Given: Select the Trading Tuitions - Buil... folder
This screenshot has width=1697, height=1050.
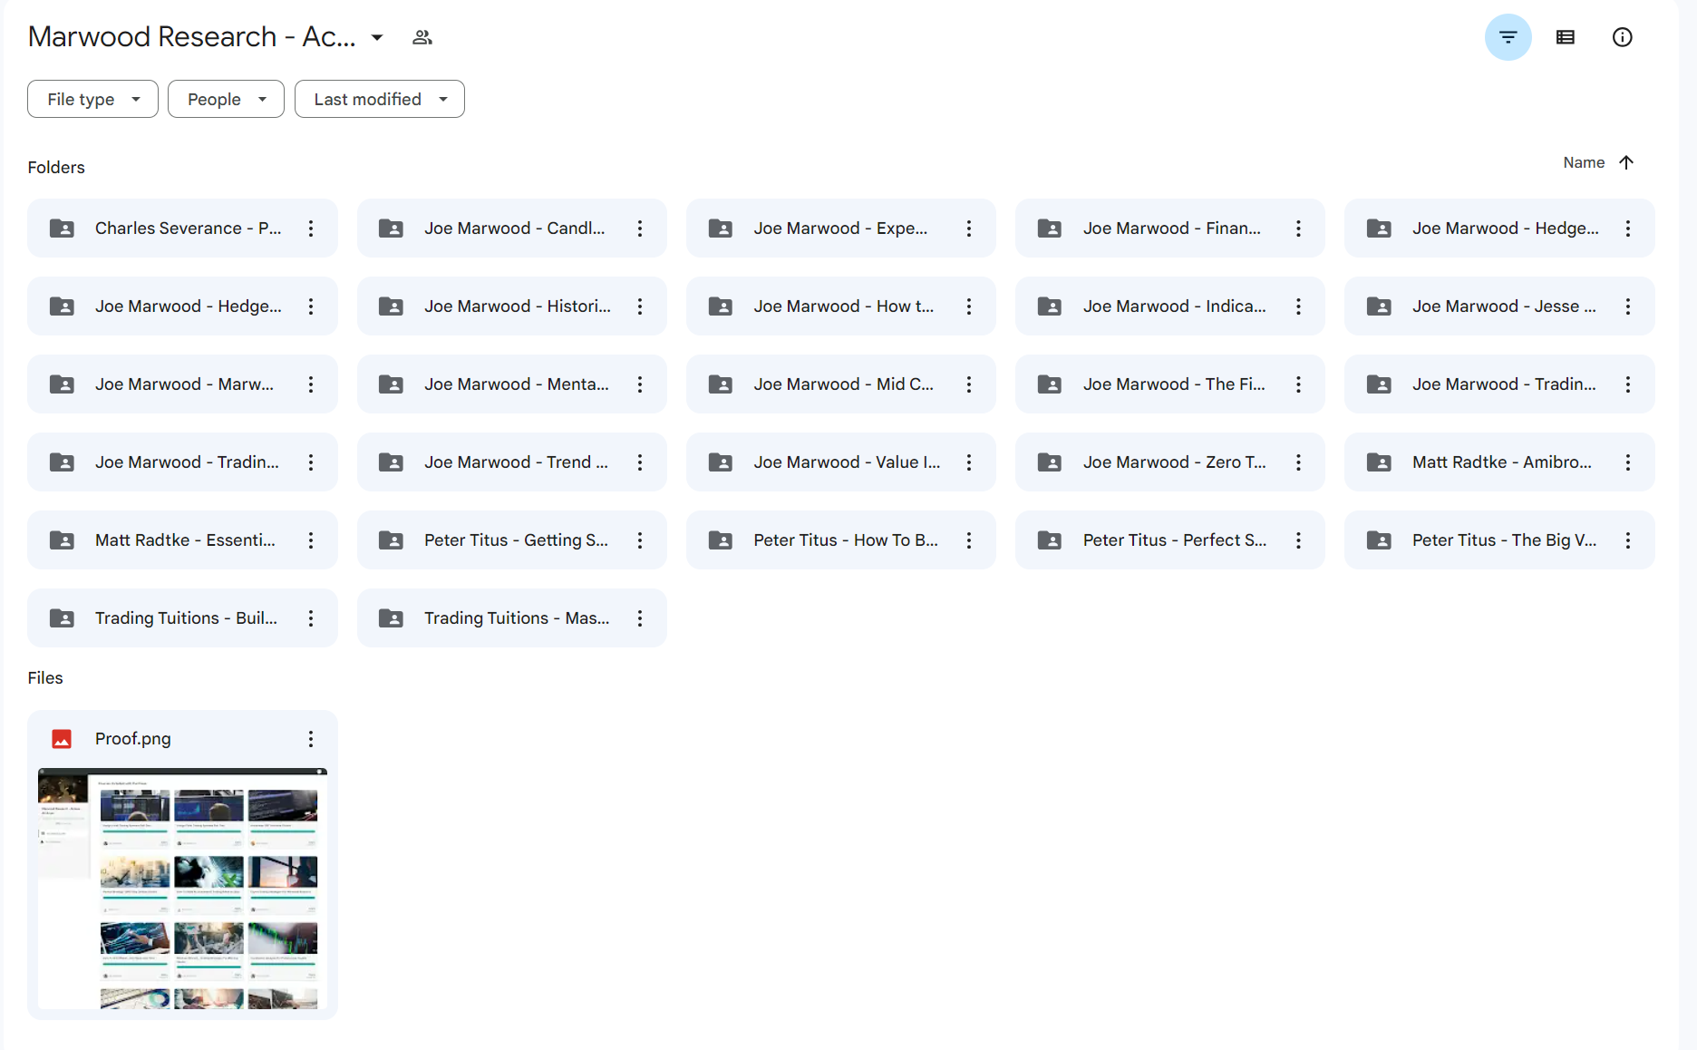Looking at the screenshot, I should 182,618.
